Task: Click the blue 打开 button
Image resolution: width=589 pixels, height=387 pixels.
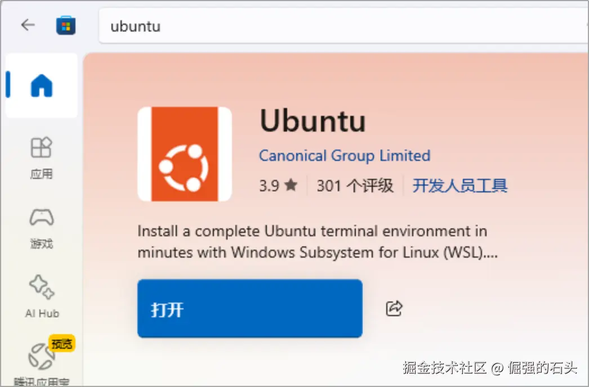Action: tap(250, 309)
